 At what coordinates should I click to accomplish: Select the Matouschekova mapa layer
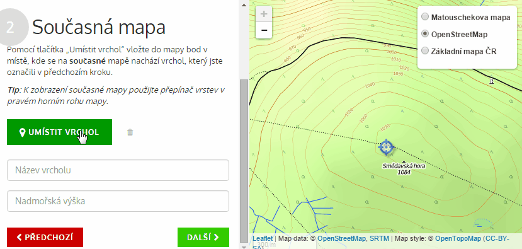pos(425,17)
